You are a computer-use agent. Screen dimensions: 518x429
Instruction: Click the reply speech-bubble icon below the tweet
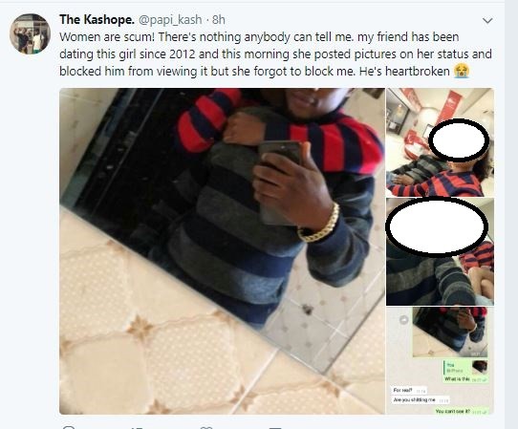tap(69, 427)
